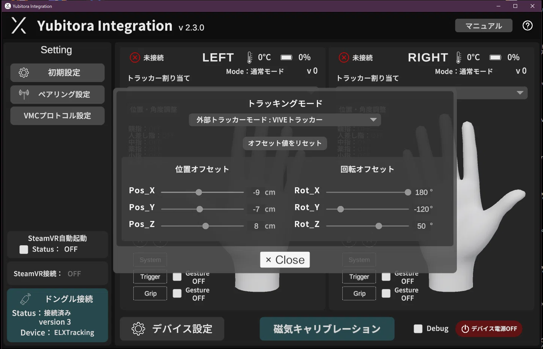Click the gear icon in デバイス設定
The image size is (543, 349).
[138, 329]
